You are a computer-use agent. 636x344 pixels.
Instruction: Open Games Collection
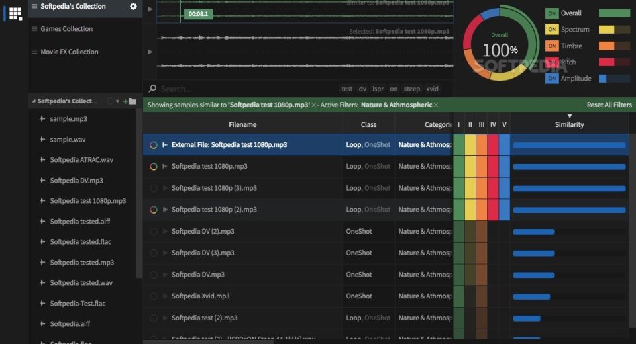[x=66, y=28]
